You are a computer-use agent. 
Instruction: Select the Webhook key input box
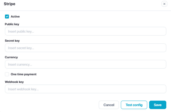[x=86, y=89]
